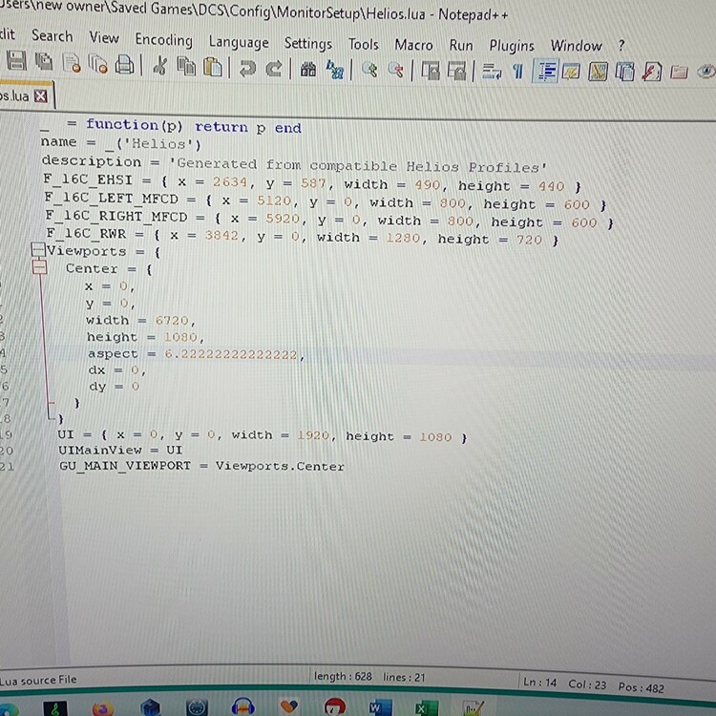Click the F_16C_EHSI code line
The image size is (716, 716).
click(x=312, y=182)
